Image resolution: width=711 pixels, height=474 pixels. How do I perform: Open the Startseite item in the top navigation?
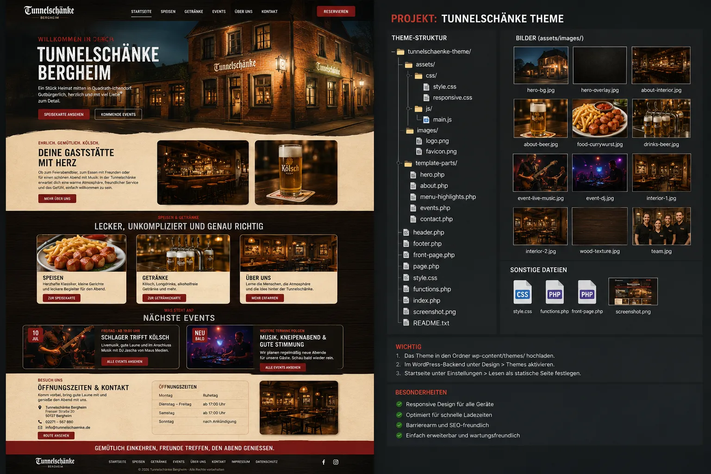tap(141, 12)
